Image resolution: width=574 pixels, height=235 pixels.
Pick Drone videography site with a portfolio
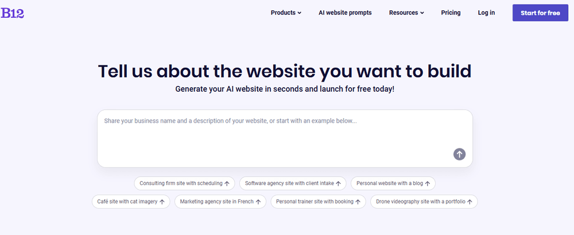420,202
